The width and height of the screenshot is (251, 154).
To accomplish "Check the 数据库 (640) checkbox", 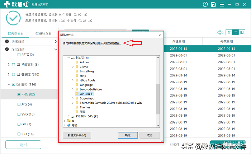I will 14,75.
